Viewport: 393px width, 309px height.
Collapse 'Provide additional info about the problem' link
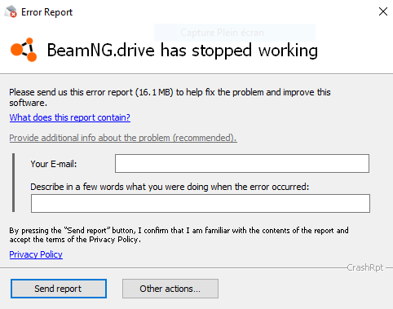[x=123, y=138]
